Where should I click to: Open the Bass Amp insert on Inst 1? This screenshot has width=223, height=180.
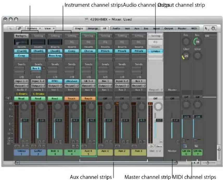(x=55, y=56)
